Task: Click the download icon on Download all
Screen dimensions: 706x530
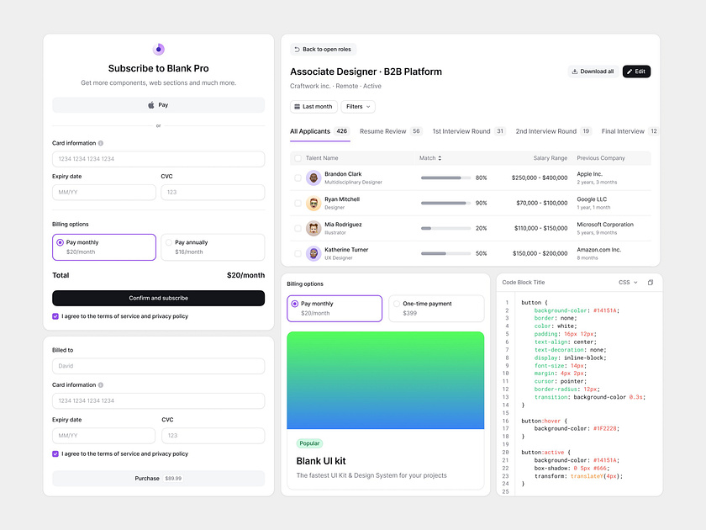Action: [574, 71]
